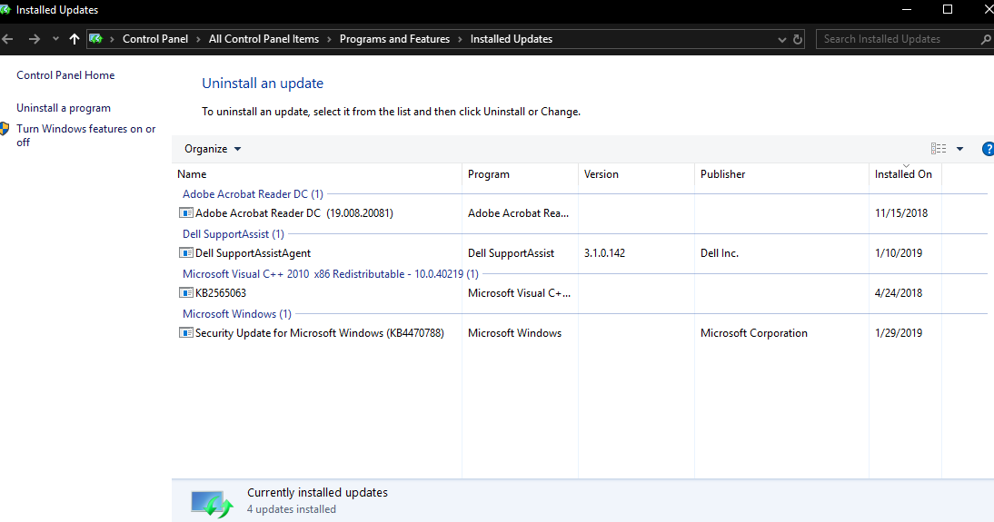Click the KB2565063 update icon

click(x=186, y=293)
